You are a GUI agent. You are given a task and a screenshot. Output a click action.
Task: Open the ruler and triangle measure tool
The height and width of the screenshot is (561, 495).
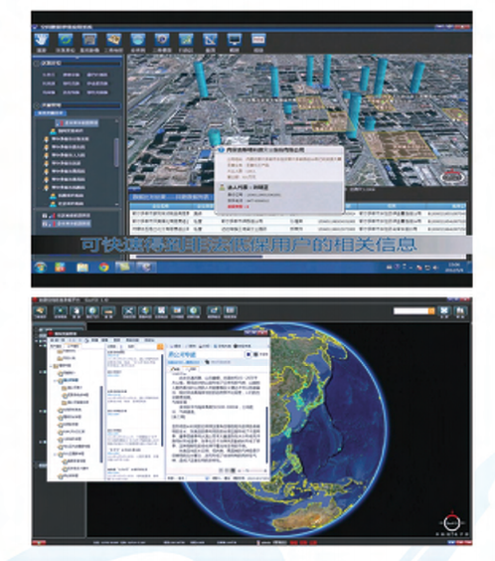tap(210, 40)
